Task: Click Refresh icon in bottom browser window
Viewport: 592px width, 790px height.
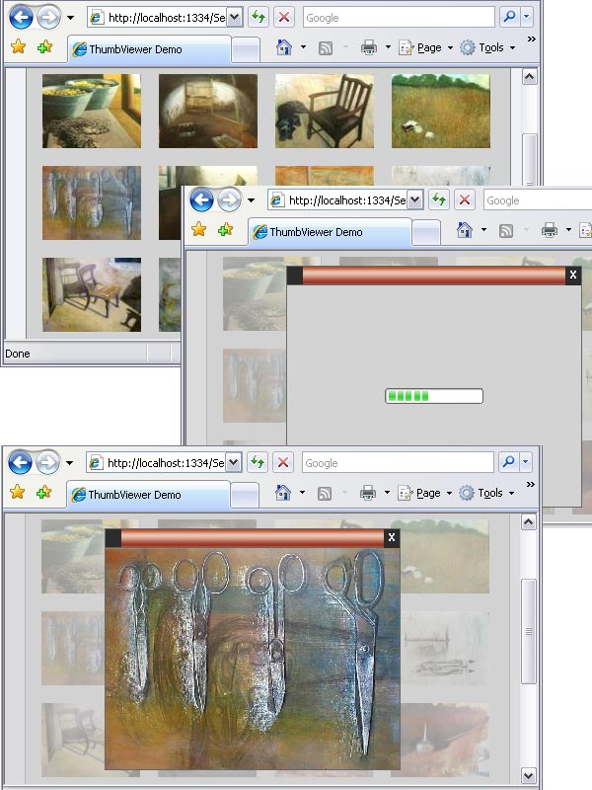Action: 258,462
